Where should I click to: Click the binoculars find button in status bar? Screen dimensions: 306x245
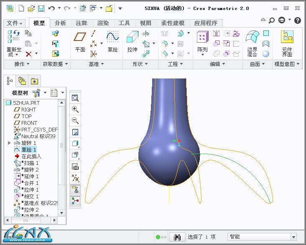point(177,237)
